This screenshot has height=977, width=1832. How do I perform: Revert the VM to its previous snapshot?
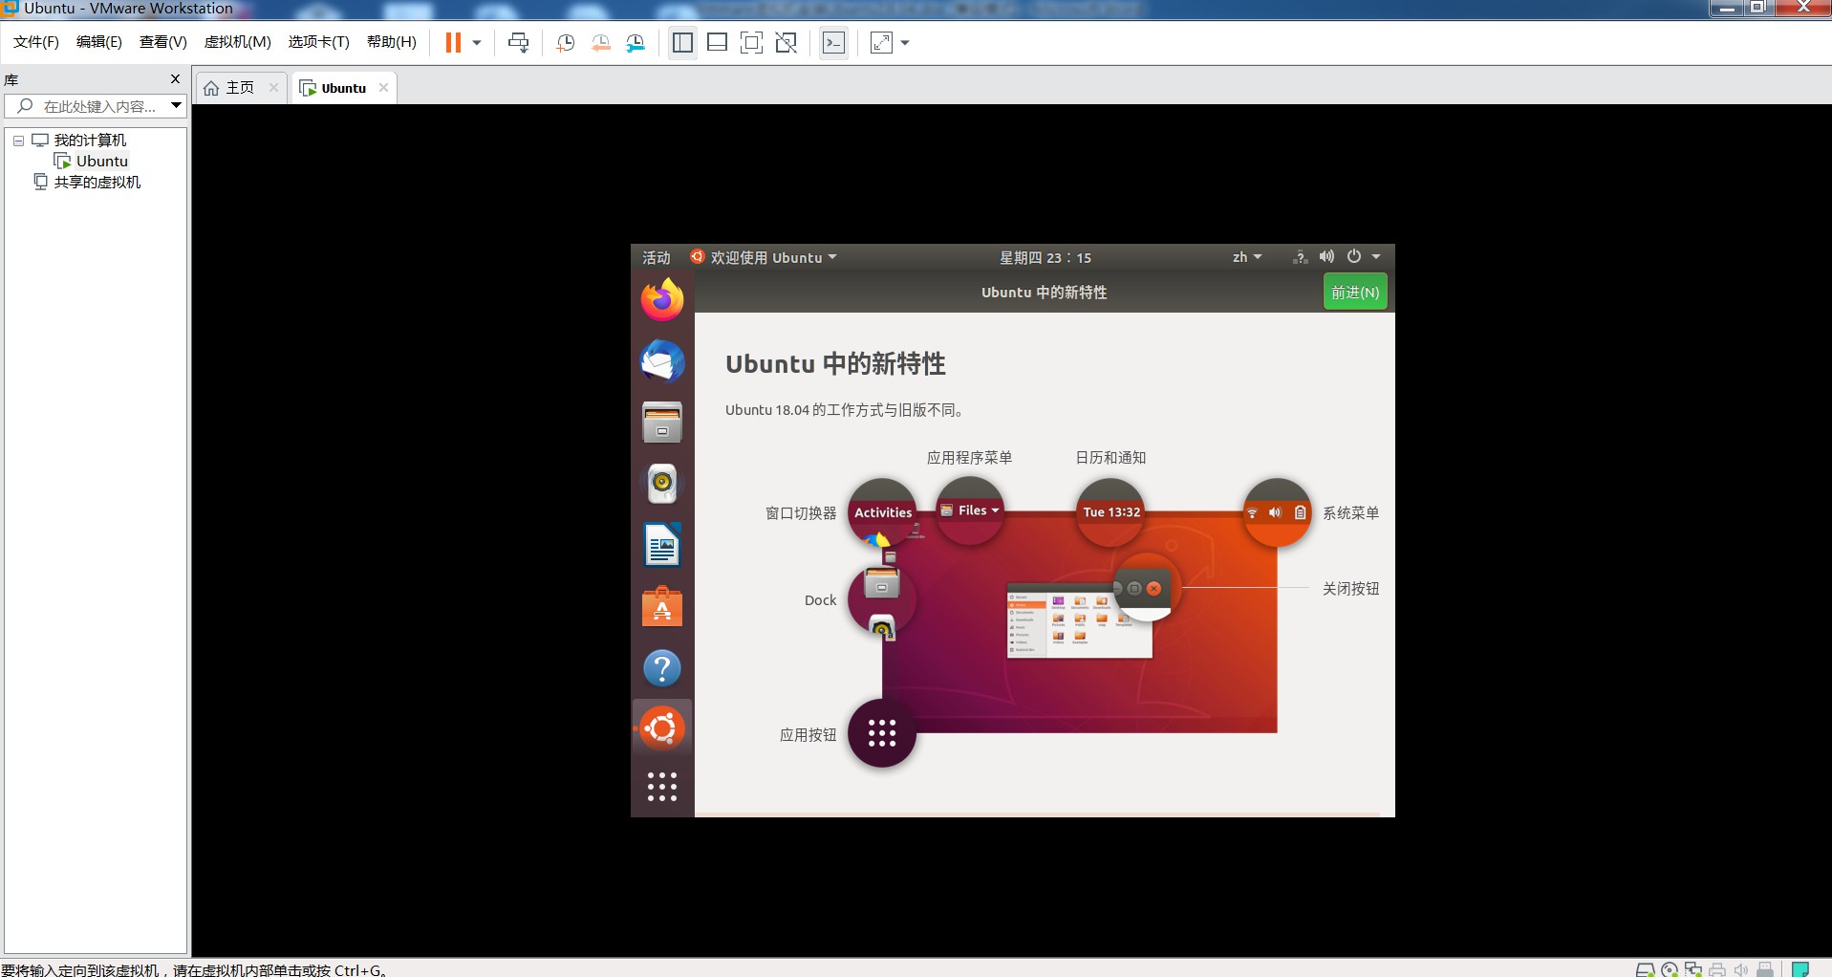(x=600, y=43)
